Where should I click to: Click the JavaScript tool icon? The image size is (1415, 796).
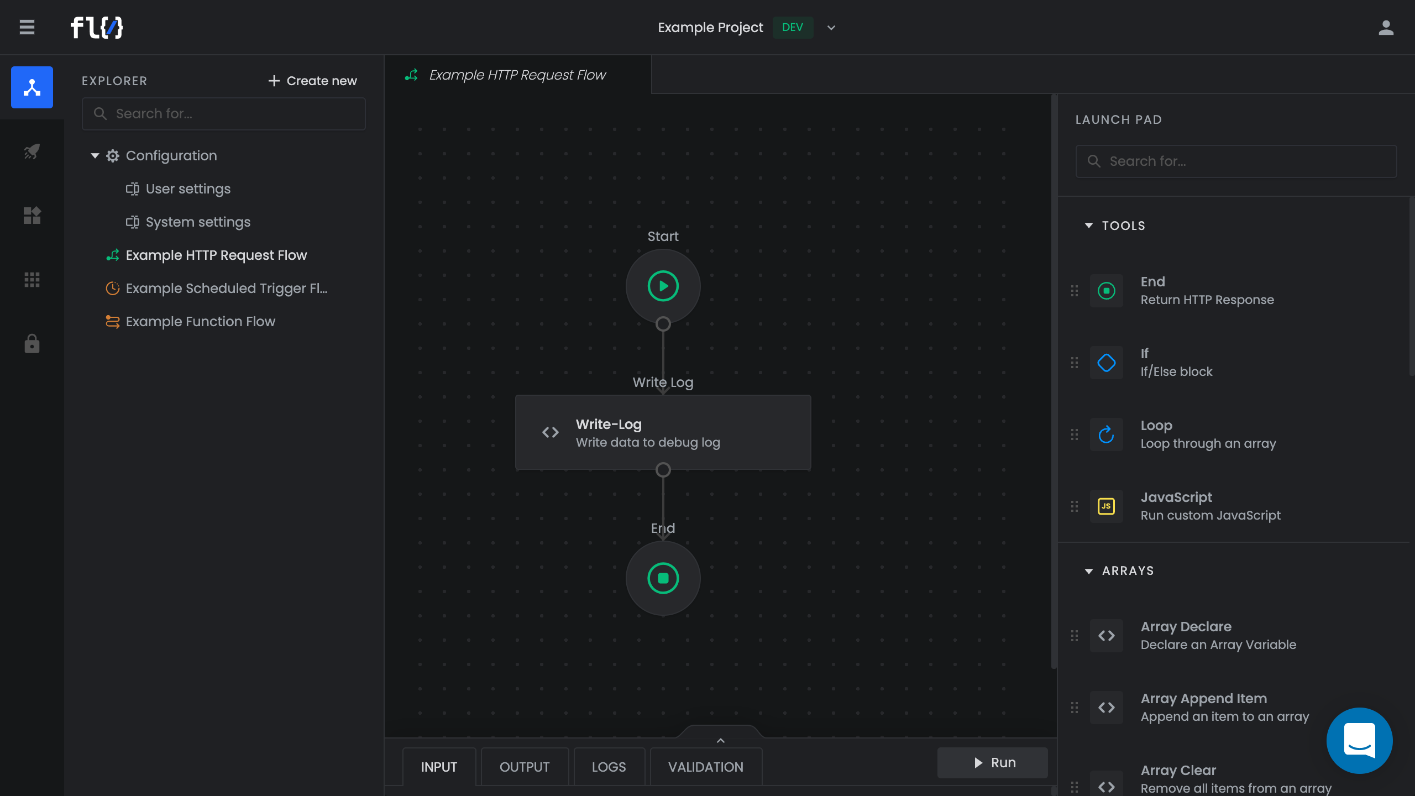tap(1106, 506)
